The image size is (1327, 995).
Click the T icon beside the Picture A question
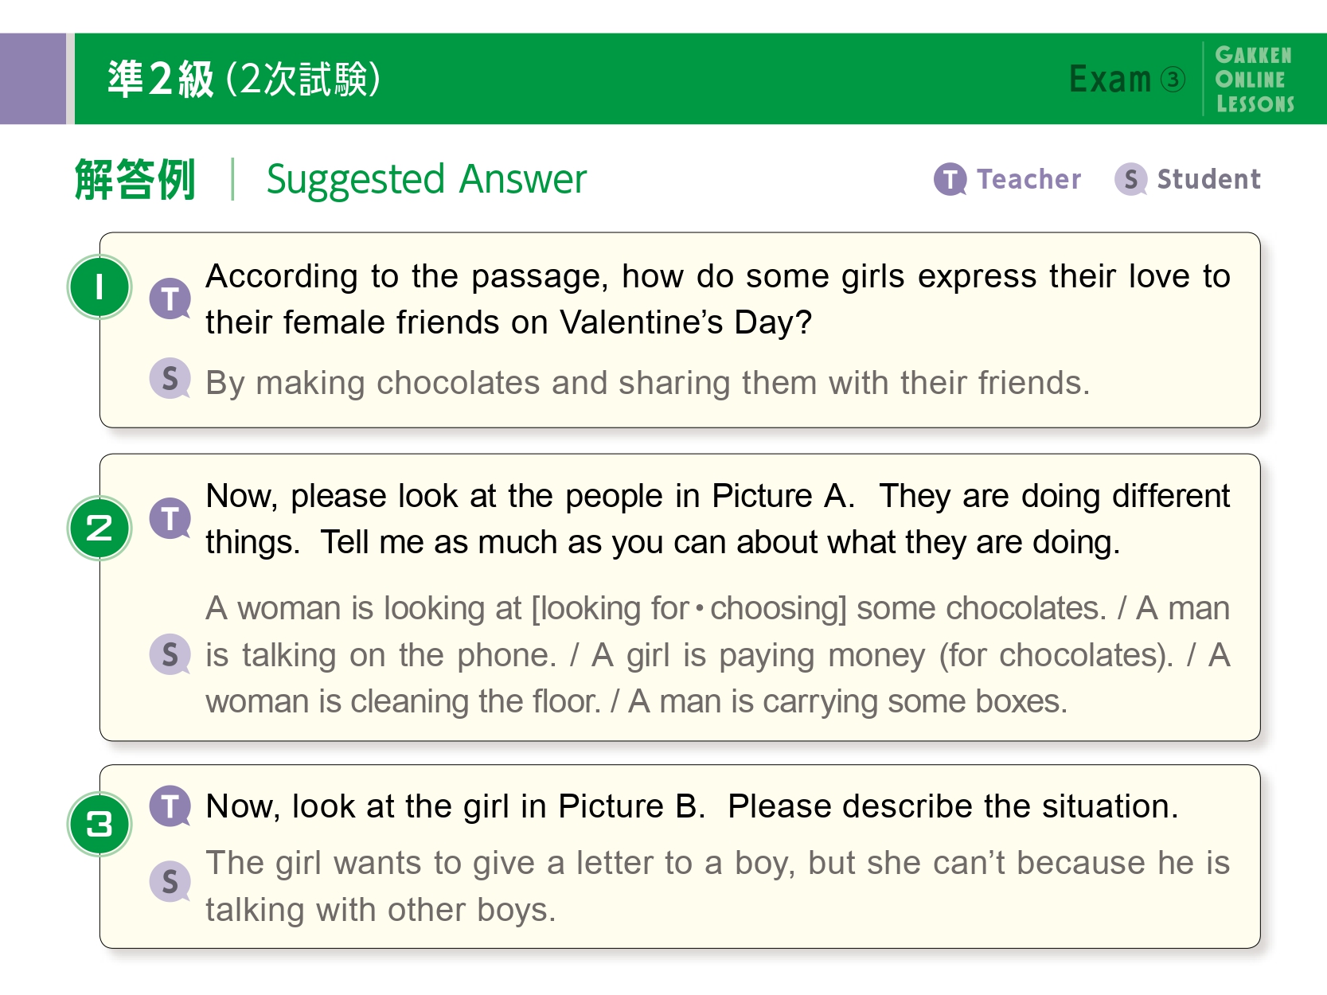[170, 519]
